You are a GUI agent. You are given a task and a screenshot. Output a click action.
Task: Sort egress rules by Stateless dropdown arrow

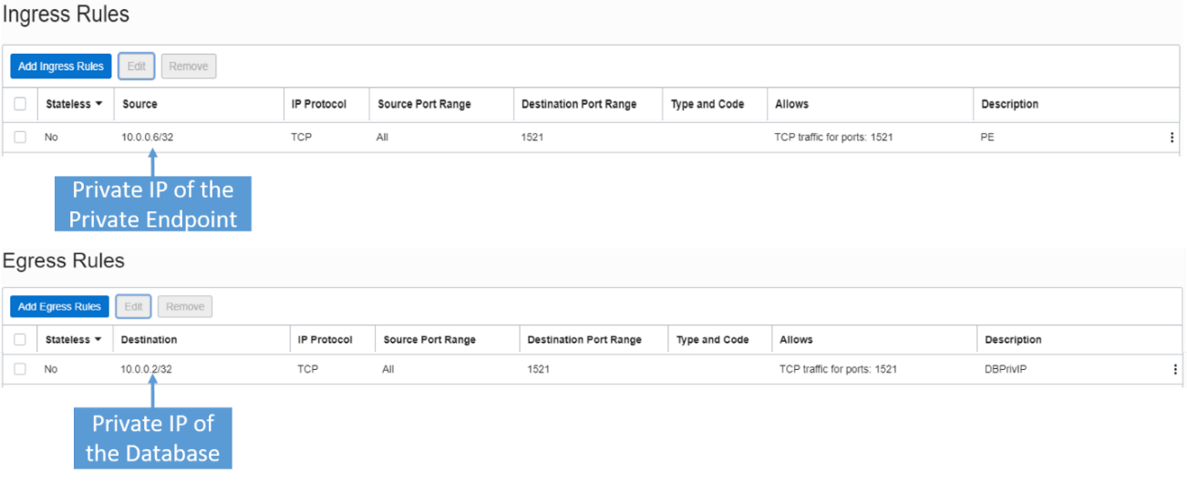(98, 340)
